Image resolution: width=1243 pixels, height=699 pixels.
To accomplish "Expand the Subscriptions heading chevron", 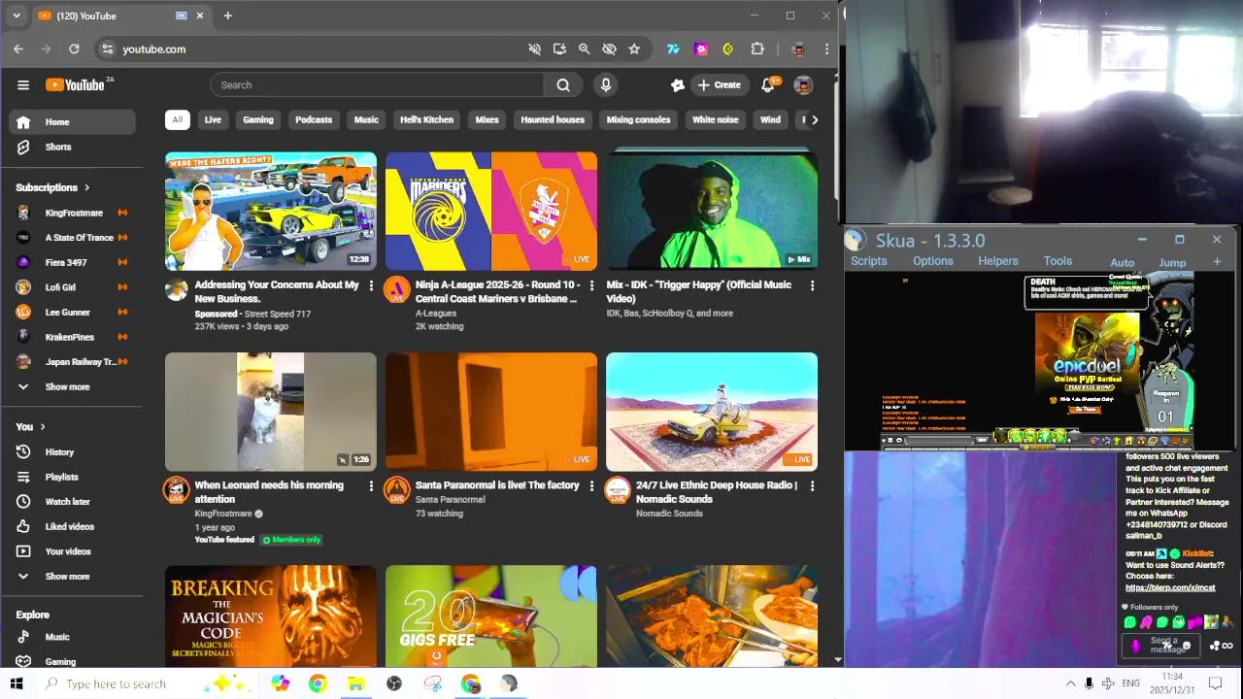I will click(86, 187).
